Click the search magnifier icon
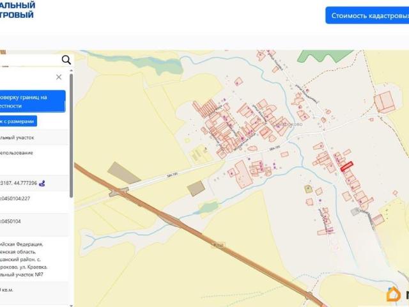409x307 pixels. click(66, 60)
